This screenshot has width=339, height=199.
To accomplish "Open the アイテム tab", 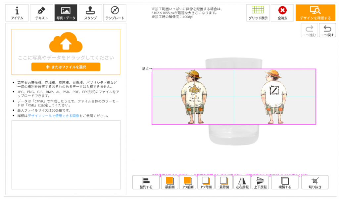I will [17, 13].
